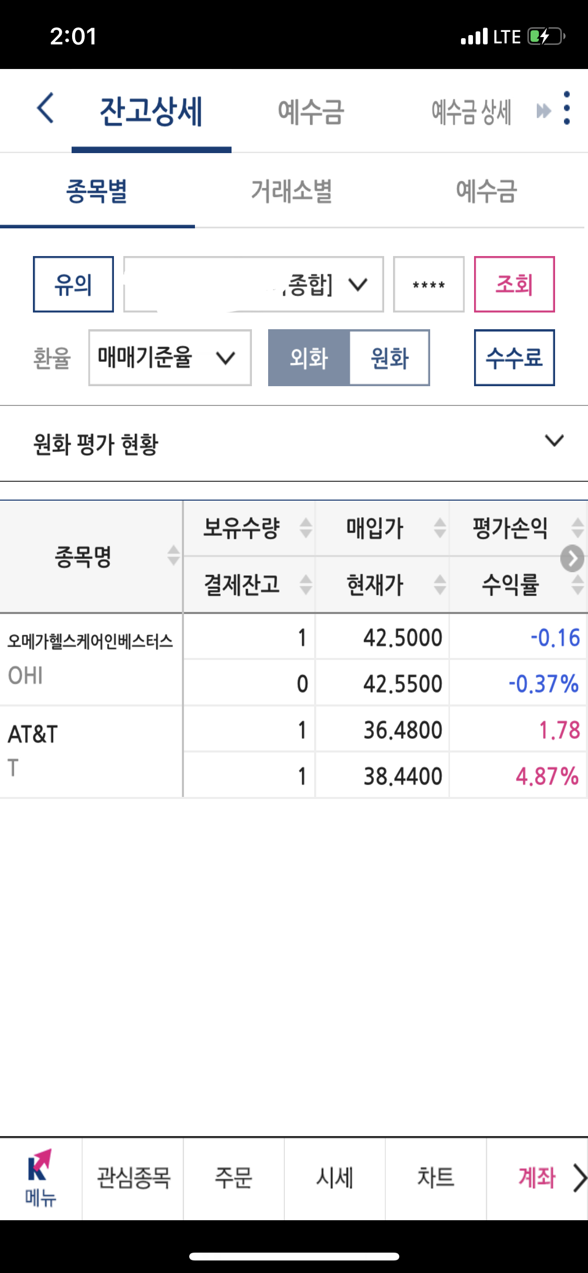Viewport: 588px width, 1273px height.
Task: Sort by the 현재가 column arrows
Action: click(x=441, y=585)
